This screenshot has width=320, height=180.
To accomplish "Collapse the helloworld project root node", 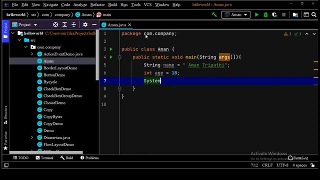I will point(13,33).
